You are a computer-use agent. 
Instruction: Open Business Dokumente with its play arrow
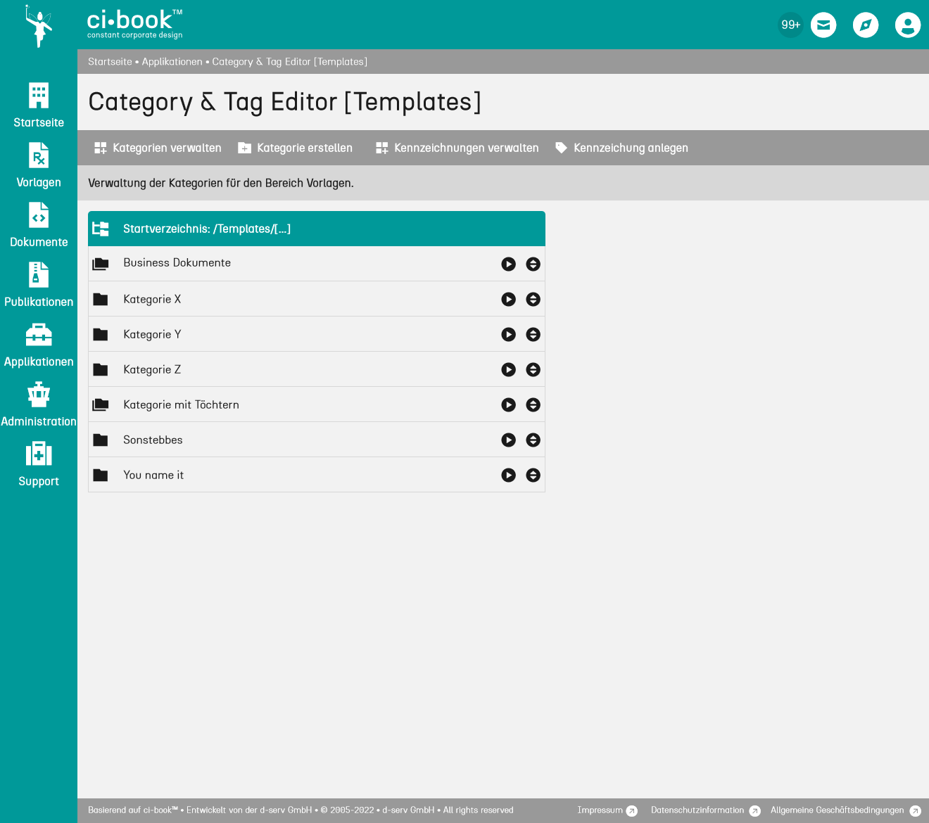point(508,264)
